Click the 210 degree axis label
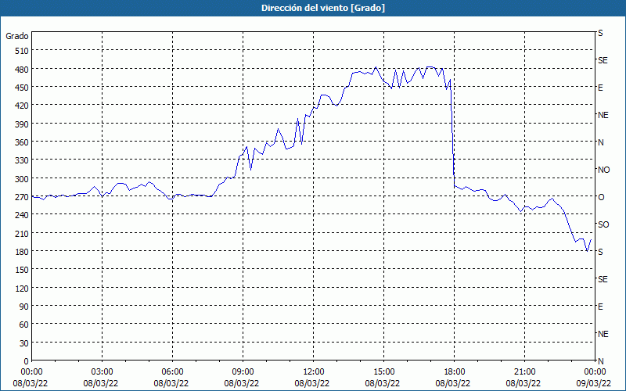Image resolution: width=626 pixels, height=391 pixels. point(22,233)
